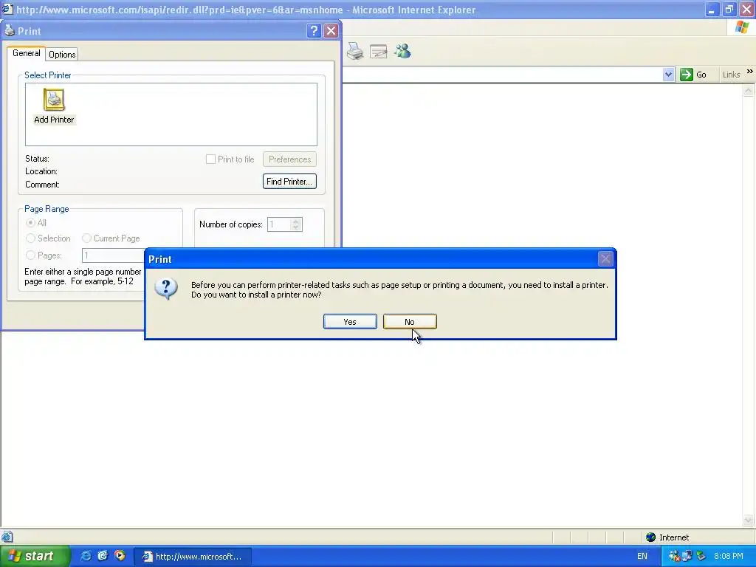Minimize the Internet Explorer window

click(x=712, y=10)
